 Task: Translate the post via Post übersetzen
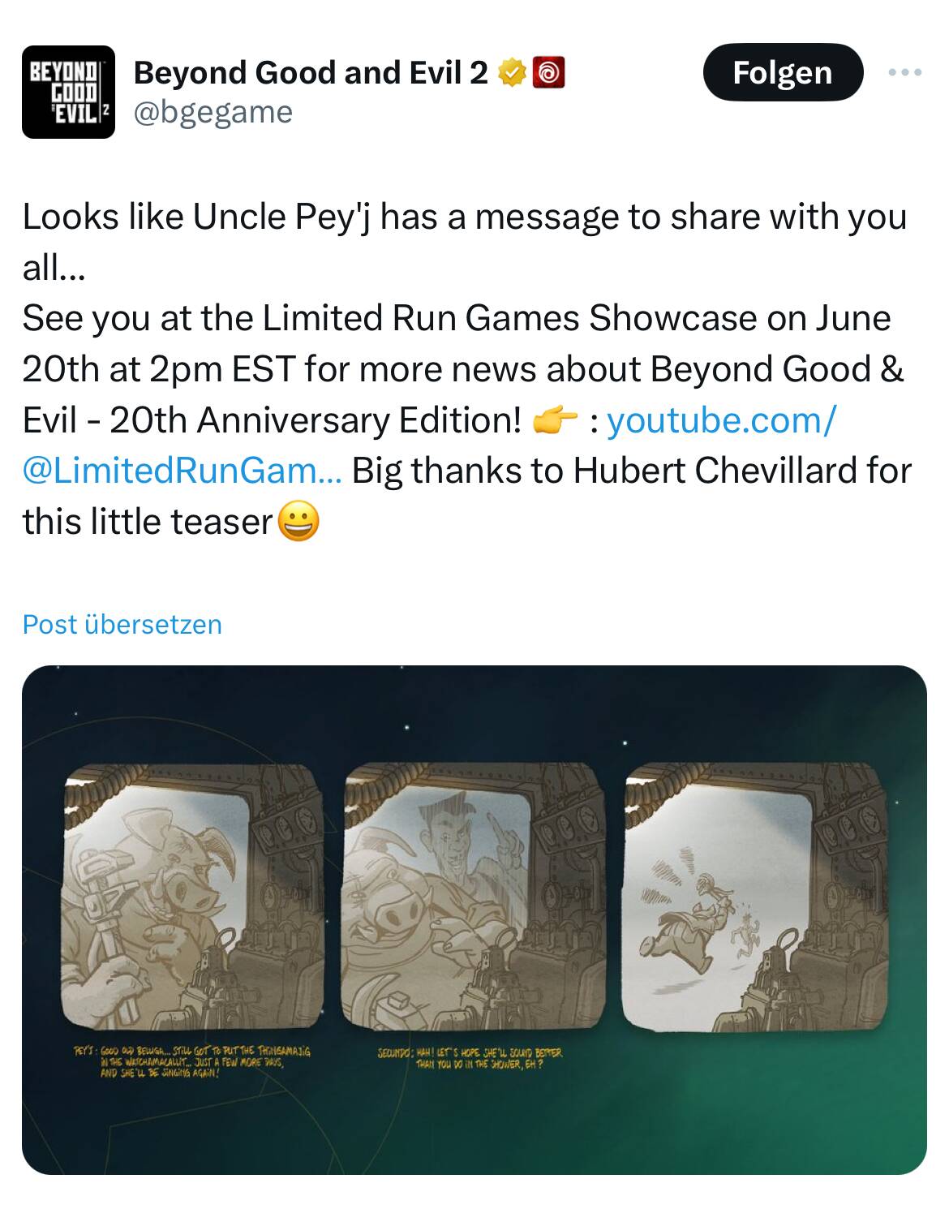coord(122,624)
